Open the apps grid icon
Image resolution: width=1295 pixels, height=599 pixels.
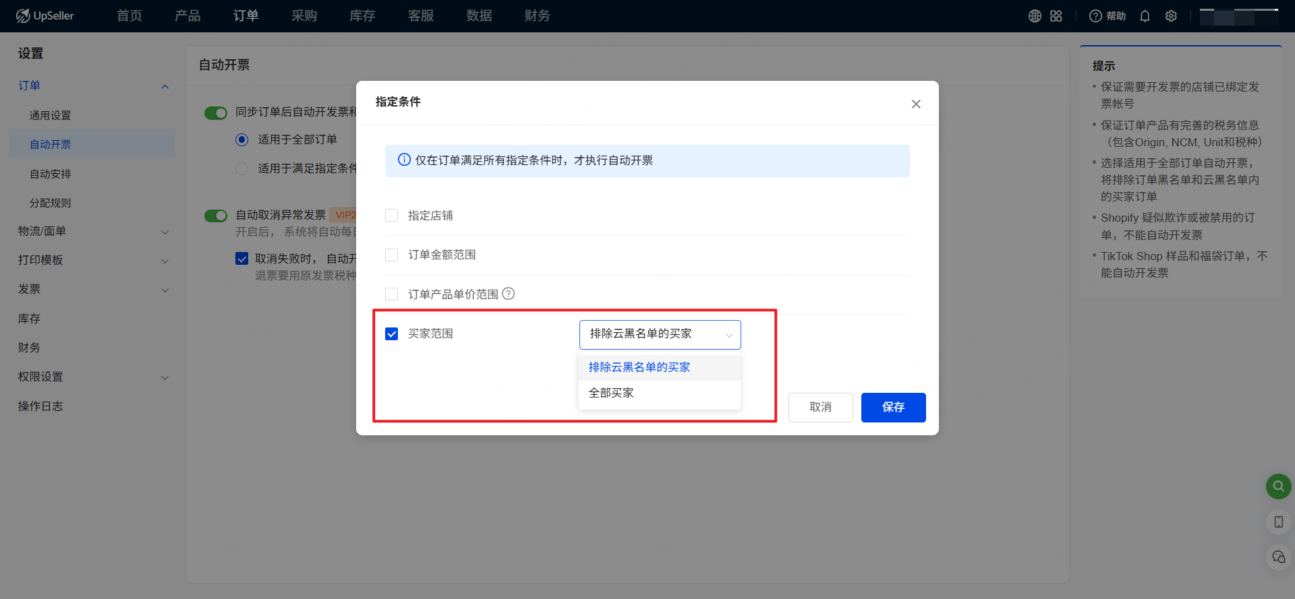point(1056,16)
